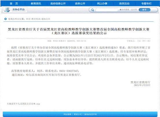The width and height of the screenshot is (160, 117).
Task: Click the 搜索 button
Action: click(x=144, y=10)
